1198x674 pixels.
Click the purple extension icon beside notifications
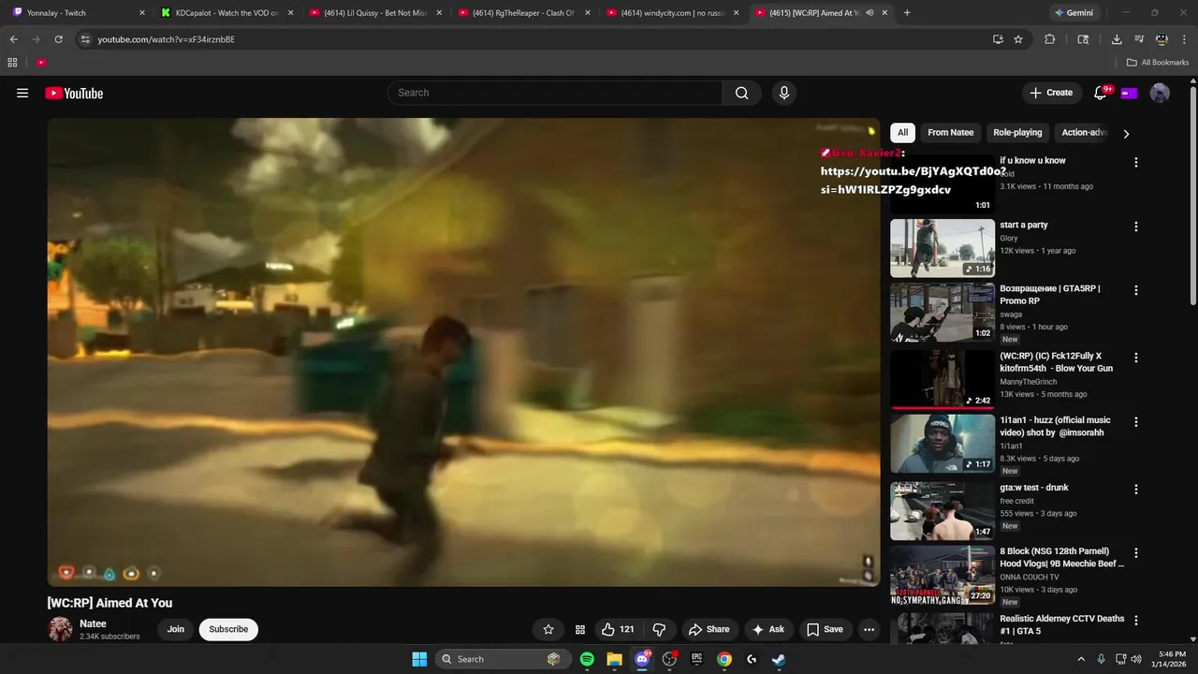1129,93
